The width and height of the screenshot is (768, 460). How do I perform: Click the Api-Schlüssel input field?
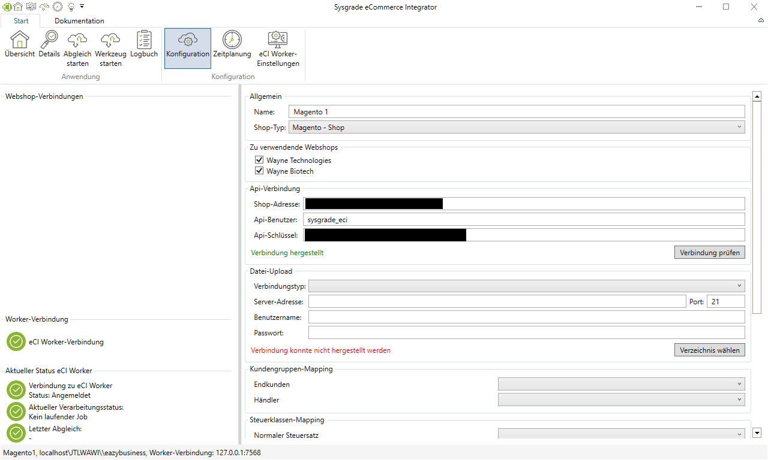(524, 235)
